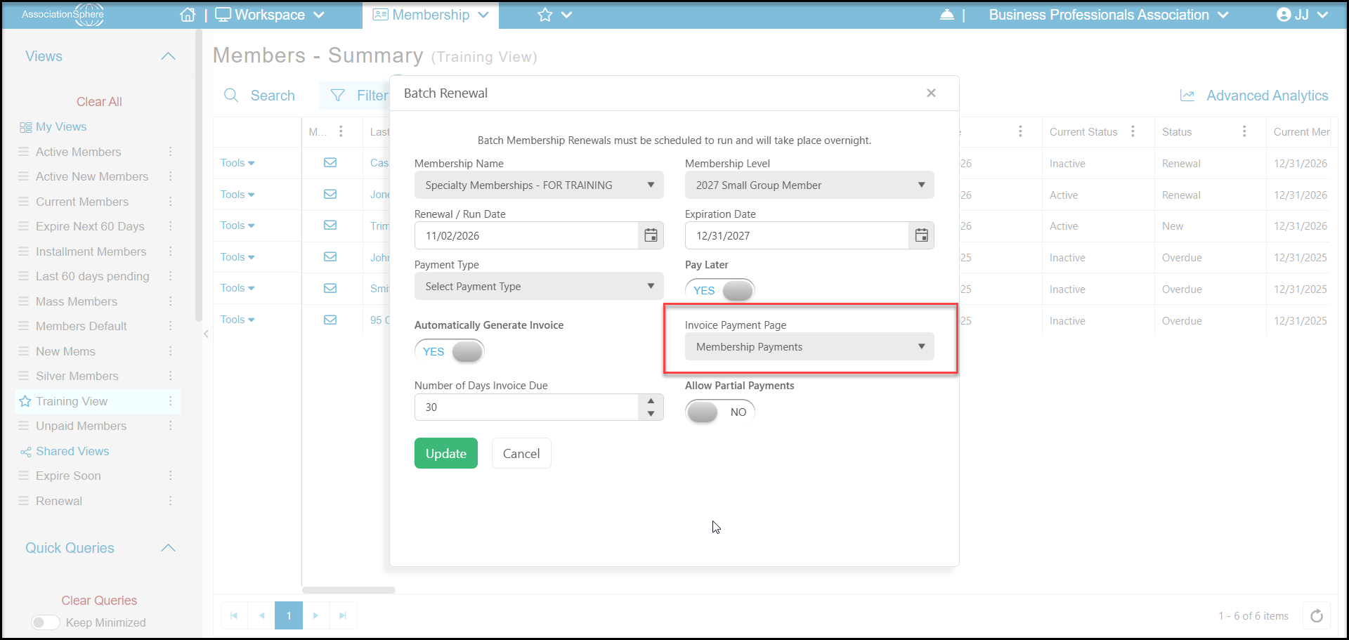The width and height of the screenshot is (1349, 640).
Task: Open options for Expire Soon view
Action: 170,476
